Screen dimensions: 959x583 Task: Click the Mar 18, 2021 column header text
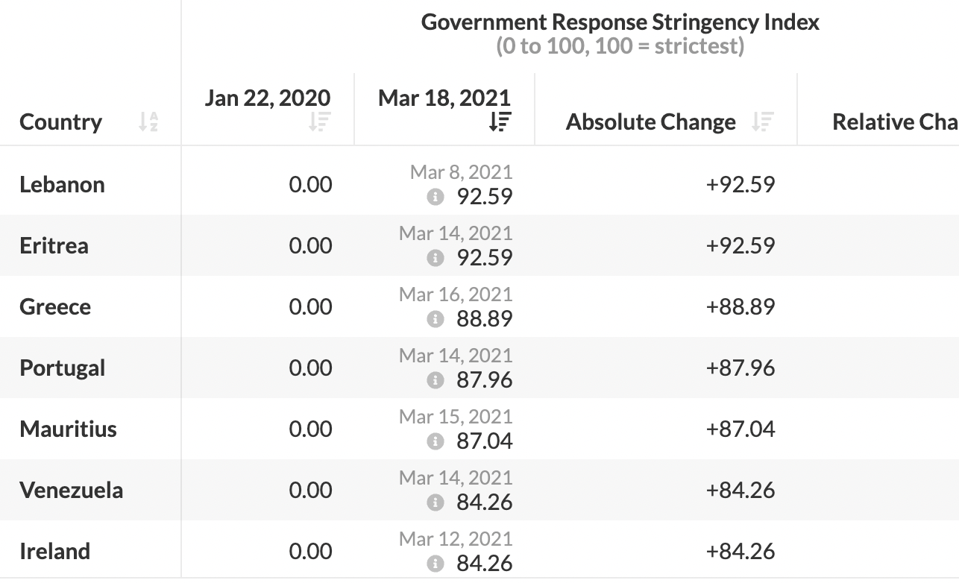(x=444, y=98)
